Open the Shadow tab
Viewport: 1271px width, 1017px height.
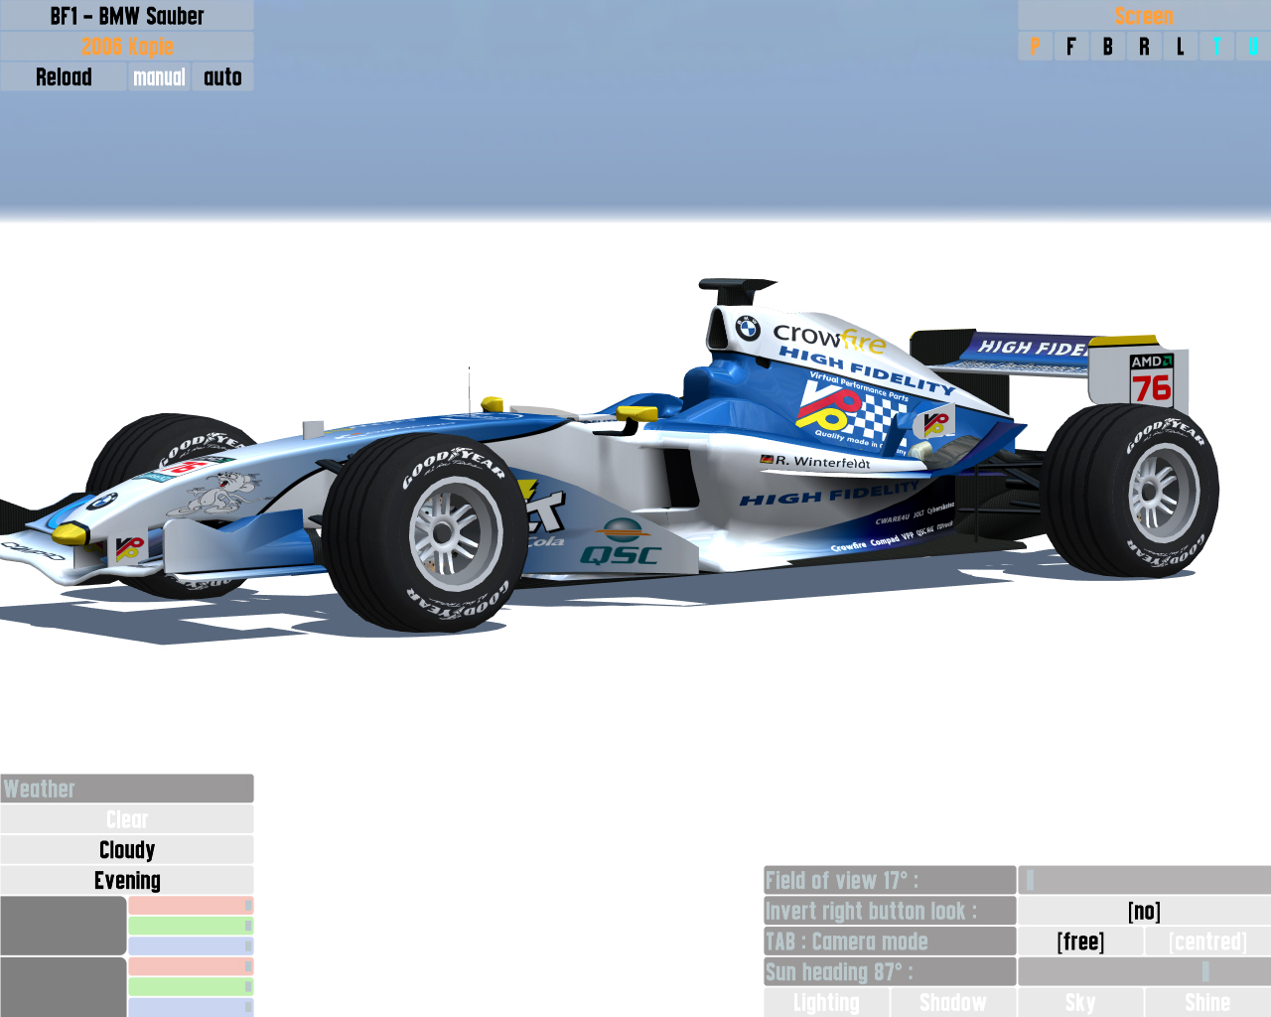point(953,1002)
